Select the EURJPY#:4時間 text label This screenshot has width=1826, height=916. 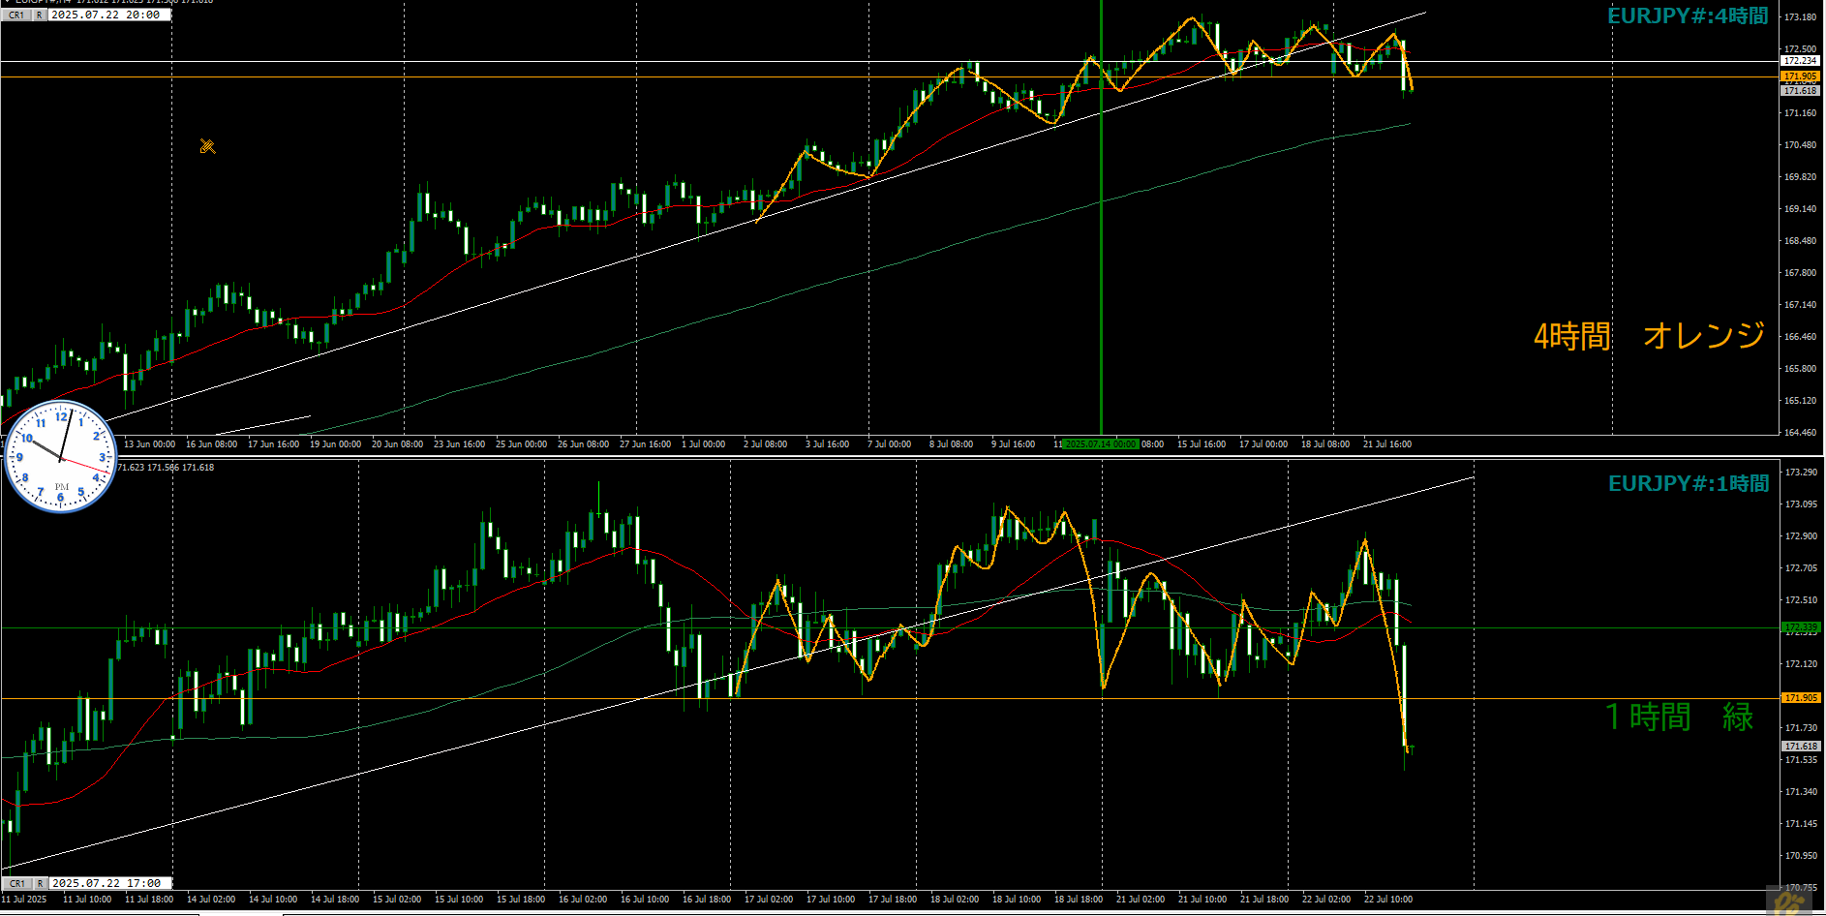1688,16
